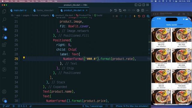Click breadcrumb 'pages' folder

26,15
